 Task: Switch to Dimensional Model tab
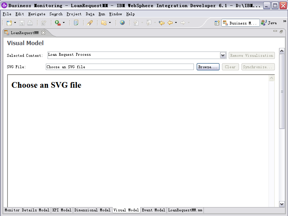[92, 210]
